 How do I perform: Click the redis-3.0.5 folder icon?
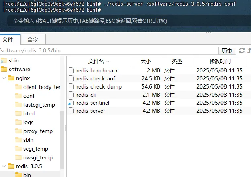(x=11, y=166)
